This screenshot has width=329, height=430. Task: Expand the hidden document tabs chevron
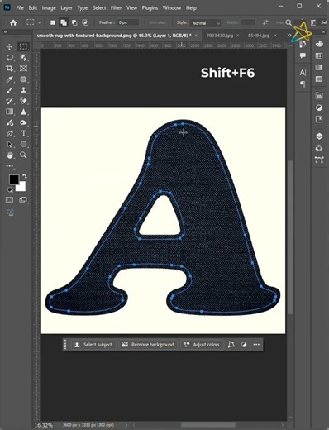point(289,36)
